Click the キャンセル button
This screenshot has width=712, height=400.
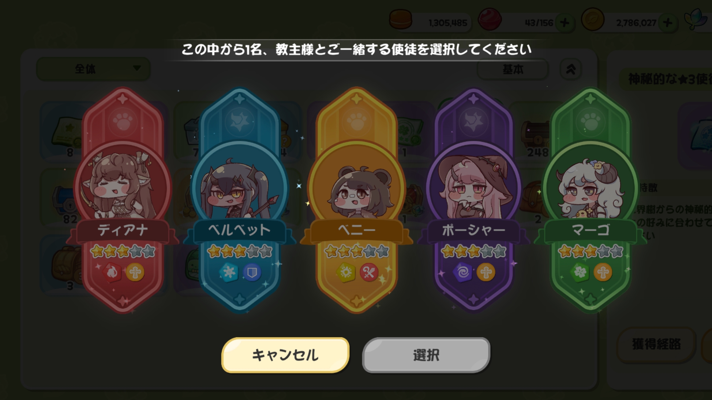285,355
